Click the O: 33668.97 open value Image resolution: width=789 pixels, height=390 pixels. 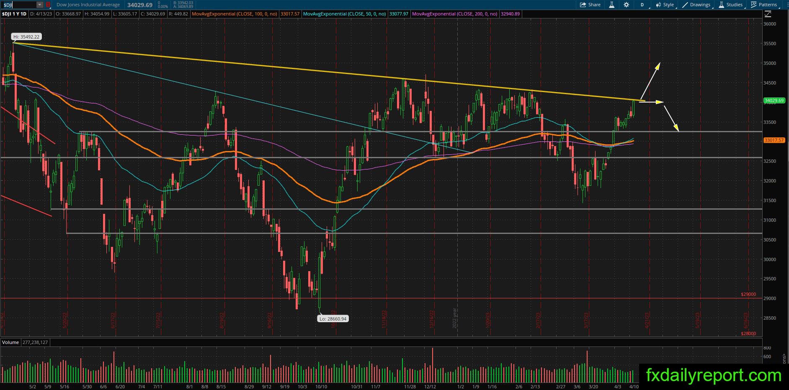coord(68,14)
